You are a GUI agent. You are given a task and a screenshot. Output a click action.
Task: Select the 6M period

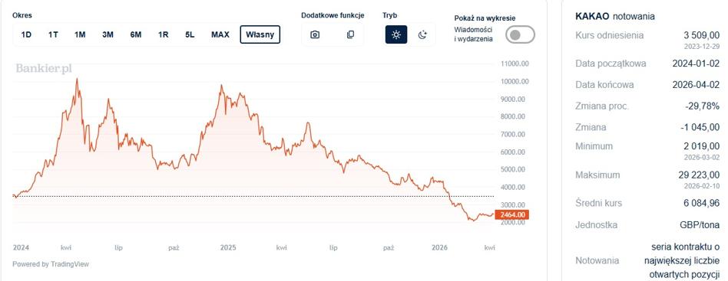pyautogui.click(x=136, y=34)
